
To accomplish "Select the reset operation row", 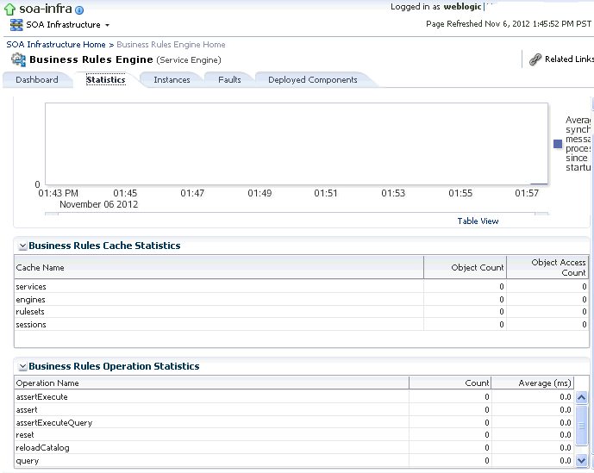I will (x=294, y=435).
